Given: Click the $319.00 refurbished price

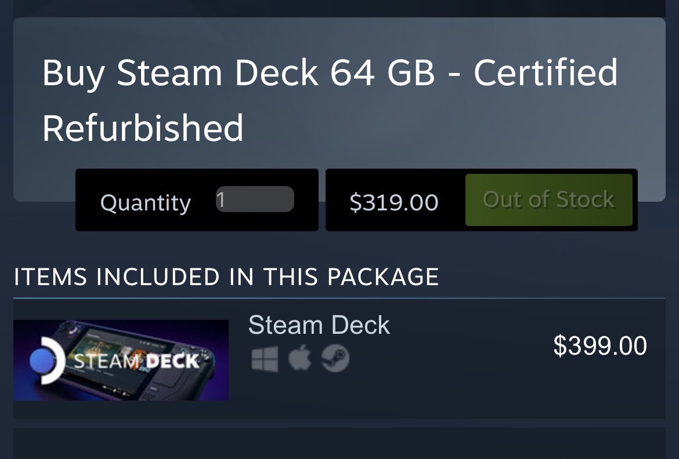Looking at the screenshot, I should click(x=394, y=202).
